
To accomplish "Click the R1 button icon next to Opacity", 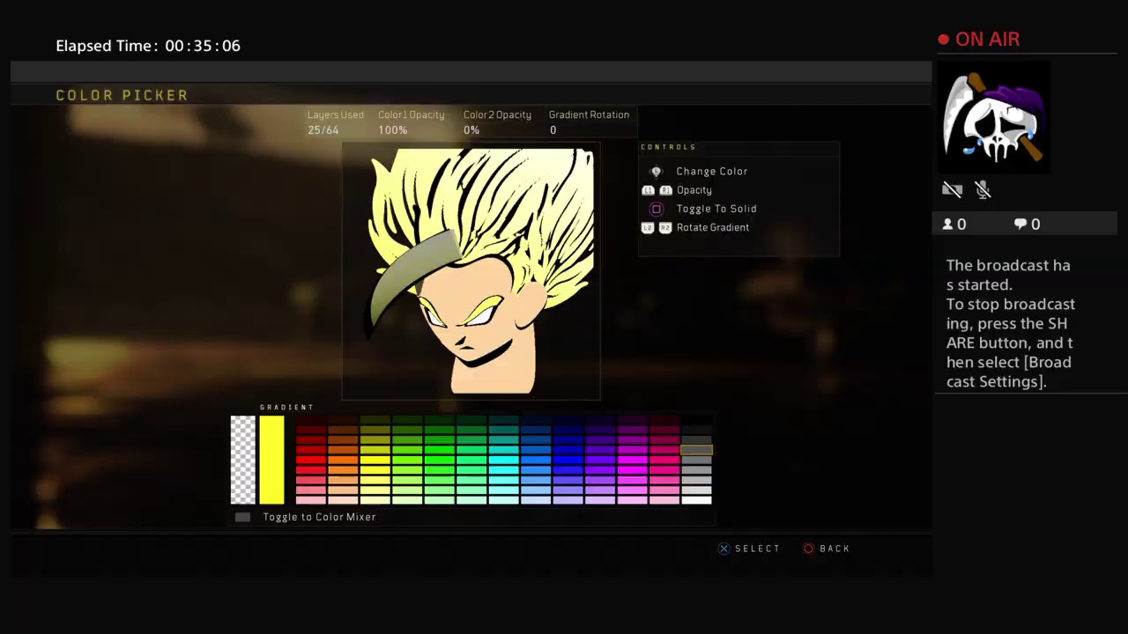I will pos(665,190).
